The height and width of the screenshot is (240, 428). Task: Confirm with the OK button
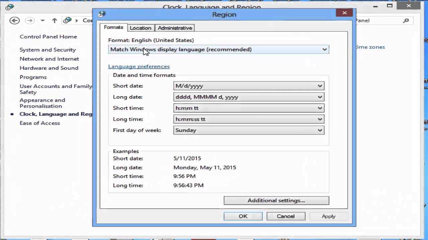click(x=243, y=216)
